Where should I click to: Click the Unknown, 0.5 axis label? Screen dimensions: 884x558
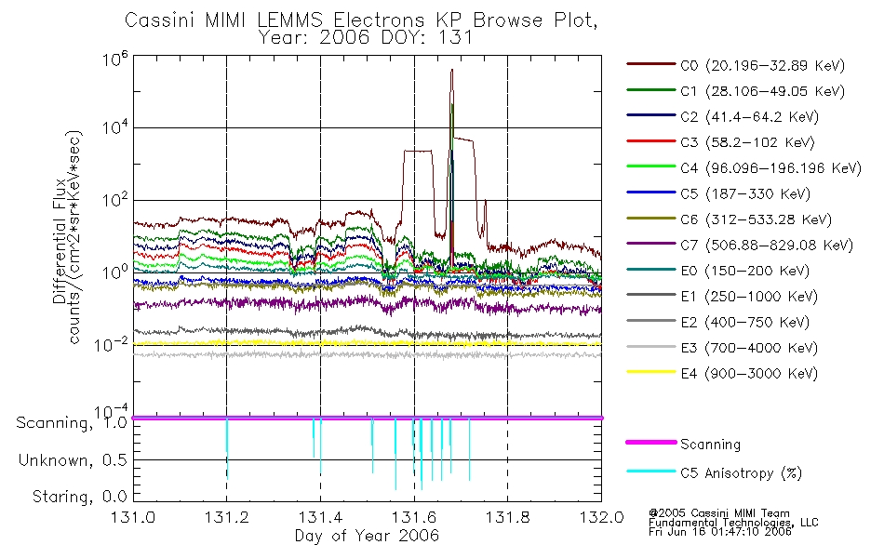(x=73, y=460)
